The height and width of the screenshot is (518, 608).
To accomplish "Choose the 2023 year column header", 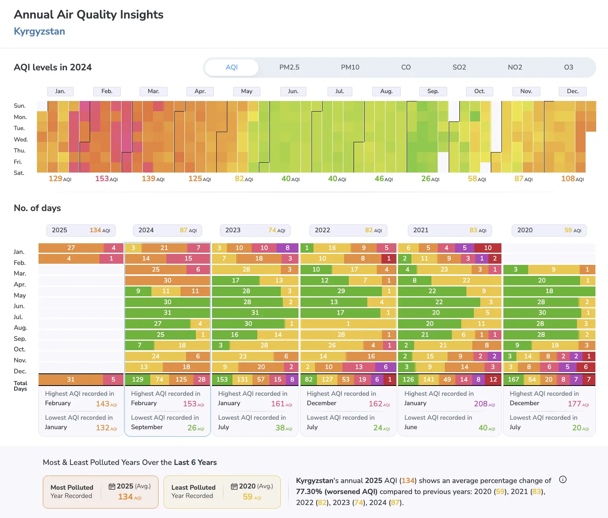I will tap(255, 230).
